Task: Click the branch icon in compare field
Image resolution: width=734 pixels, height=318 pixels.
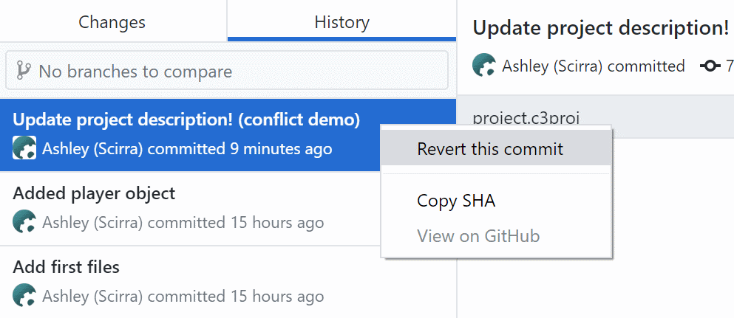Action: pyautogui.click(x=23, y=71)
